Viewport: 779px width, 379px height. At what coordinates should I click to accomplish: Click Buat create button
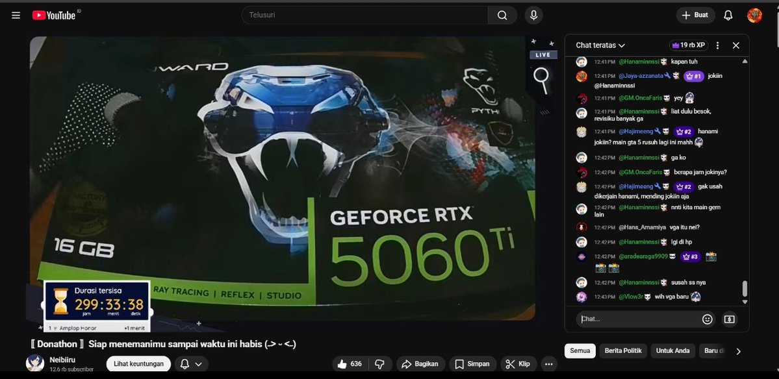click(695, 16)
